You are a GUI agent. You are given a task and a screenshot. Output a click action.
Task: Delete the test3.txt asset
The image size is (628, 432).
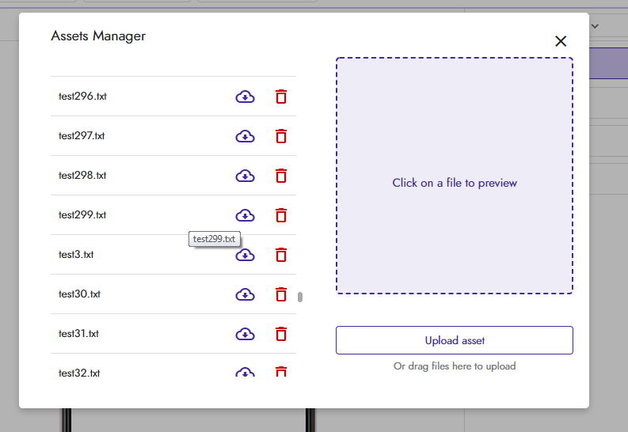coord(281,255)
